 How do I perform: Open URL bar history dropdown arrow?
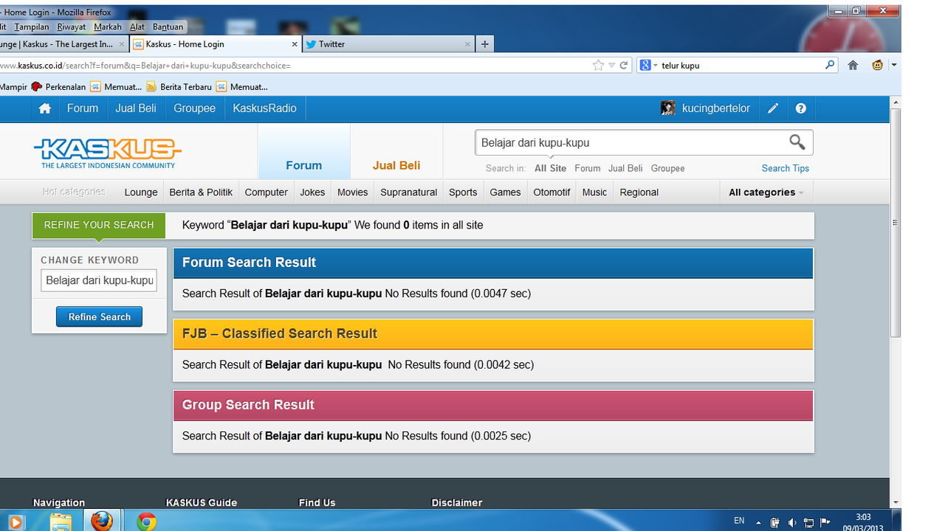(611, 65)
